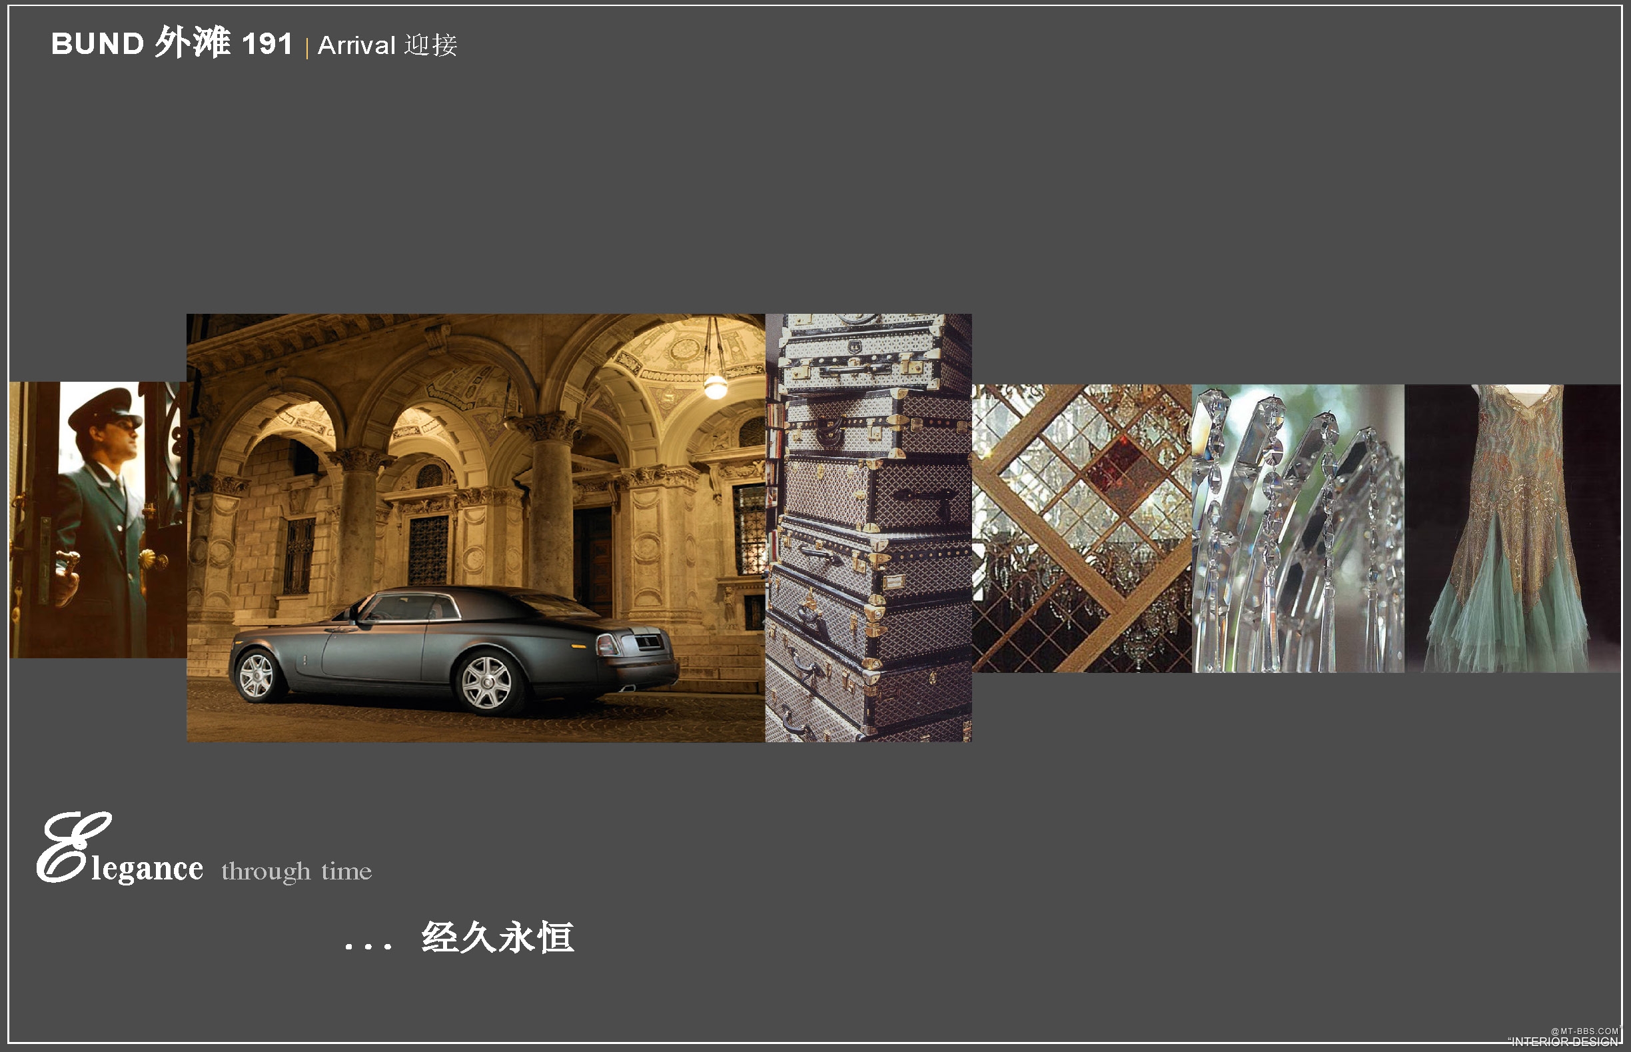The height and width of the screenshot is (1052, 1631).
Task: Open the @MT-BBS.COM watermark link
Action: [x=1584, y=1031]
